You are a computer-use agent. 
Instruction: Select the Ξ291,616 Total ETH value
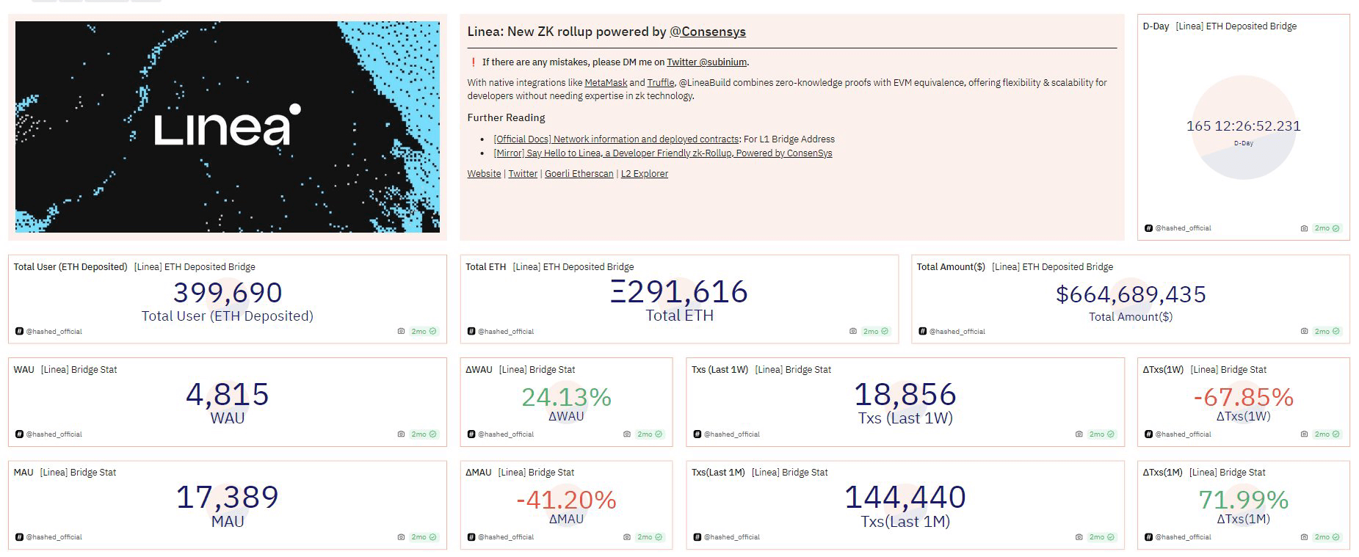tap(679, 292)
